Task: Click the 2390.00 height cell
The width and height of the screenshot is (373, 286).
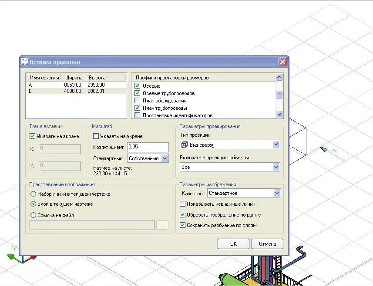Action: 96,85
